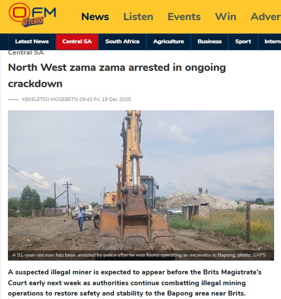Click the North West zama zama headline

coord(117,75)
